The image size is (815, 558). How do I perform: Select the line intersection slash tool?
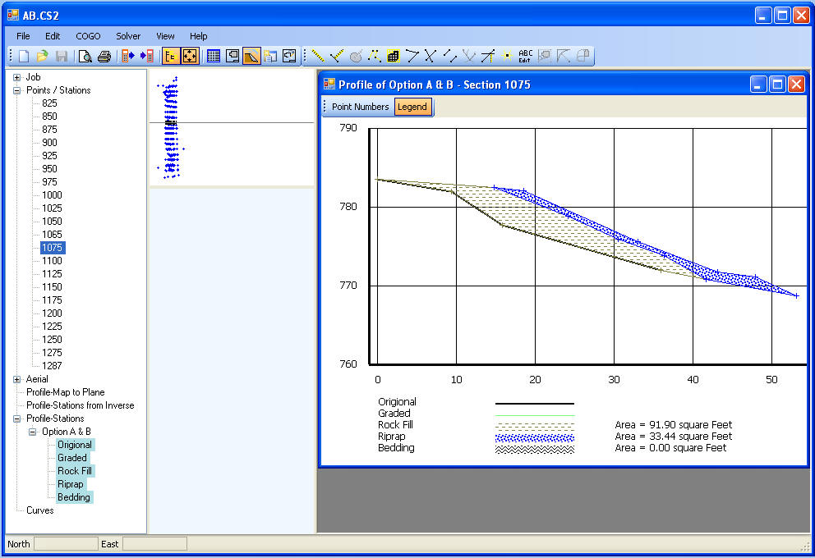487,56
